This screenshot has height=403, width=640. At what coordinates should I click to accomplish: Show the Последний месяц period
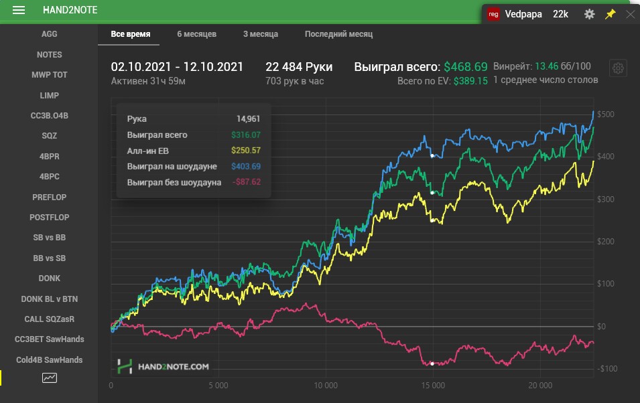coord(338,34)
